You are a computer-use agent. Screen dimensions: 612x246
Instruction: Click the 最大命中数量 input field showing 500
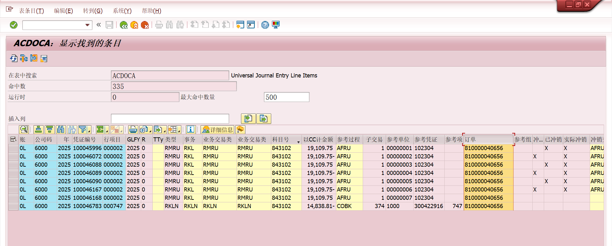click(x=286, y=97)
